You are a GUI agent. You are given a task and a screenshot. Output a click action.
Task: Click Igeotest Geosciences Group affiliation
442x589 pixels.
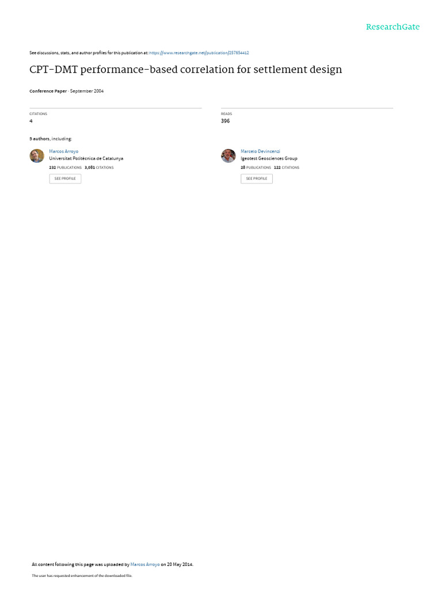pos(269,159)
